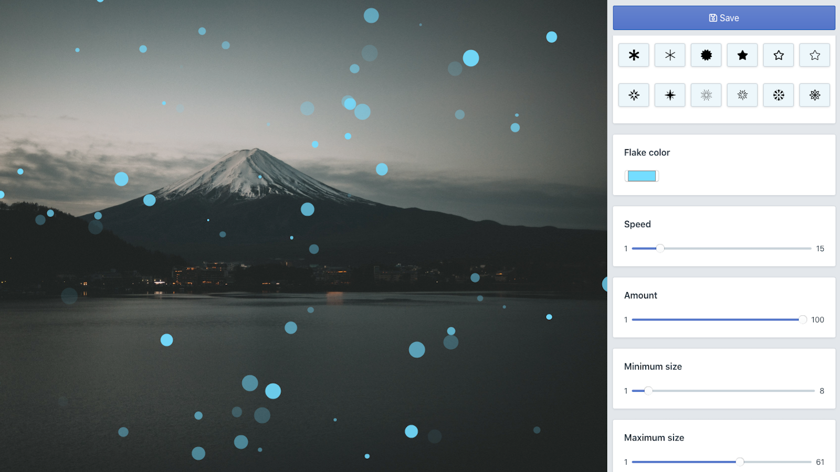Save the snowfall settings

(x=724, y=18)
